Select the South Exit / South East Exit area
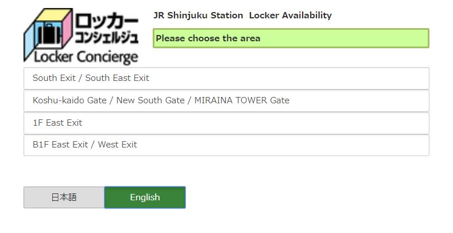Image resolution: width=453 pixels, height=233 pixels. pos(226,78)
